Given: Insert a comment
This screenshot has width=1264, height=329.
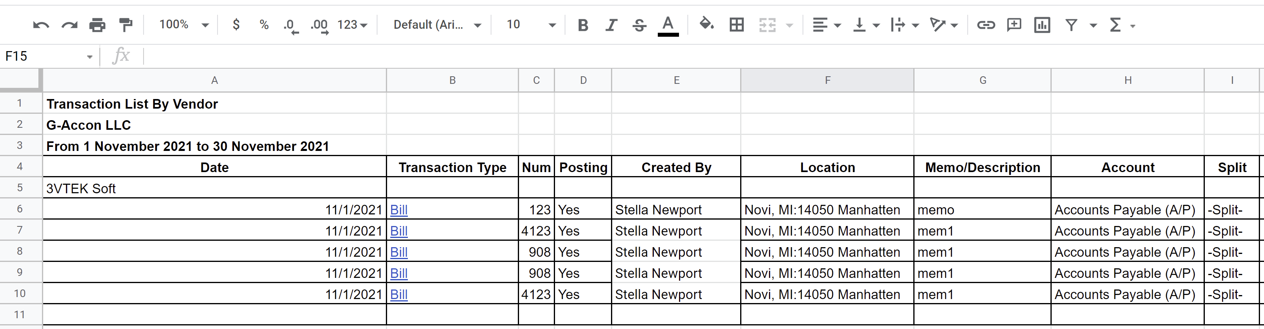Looking at the screenshot, I should click(1014, 24).
